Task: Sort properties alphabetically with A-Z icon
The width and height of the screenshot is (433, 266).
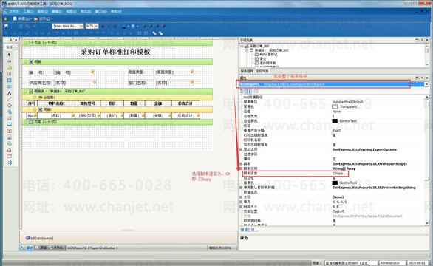Action: click(x=248, y=91)
